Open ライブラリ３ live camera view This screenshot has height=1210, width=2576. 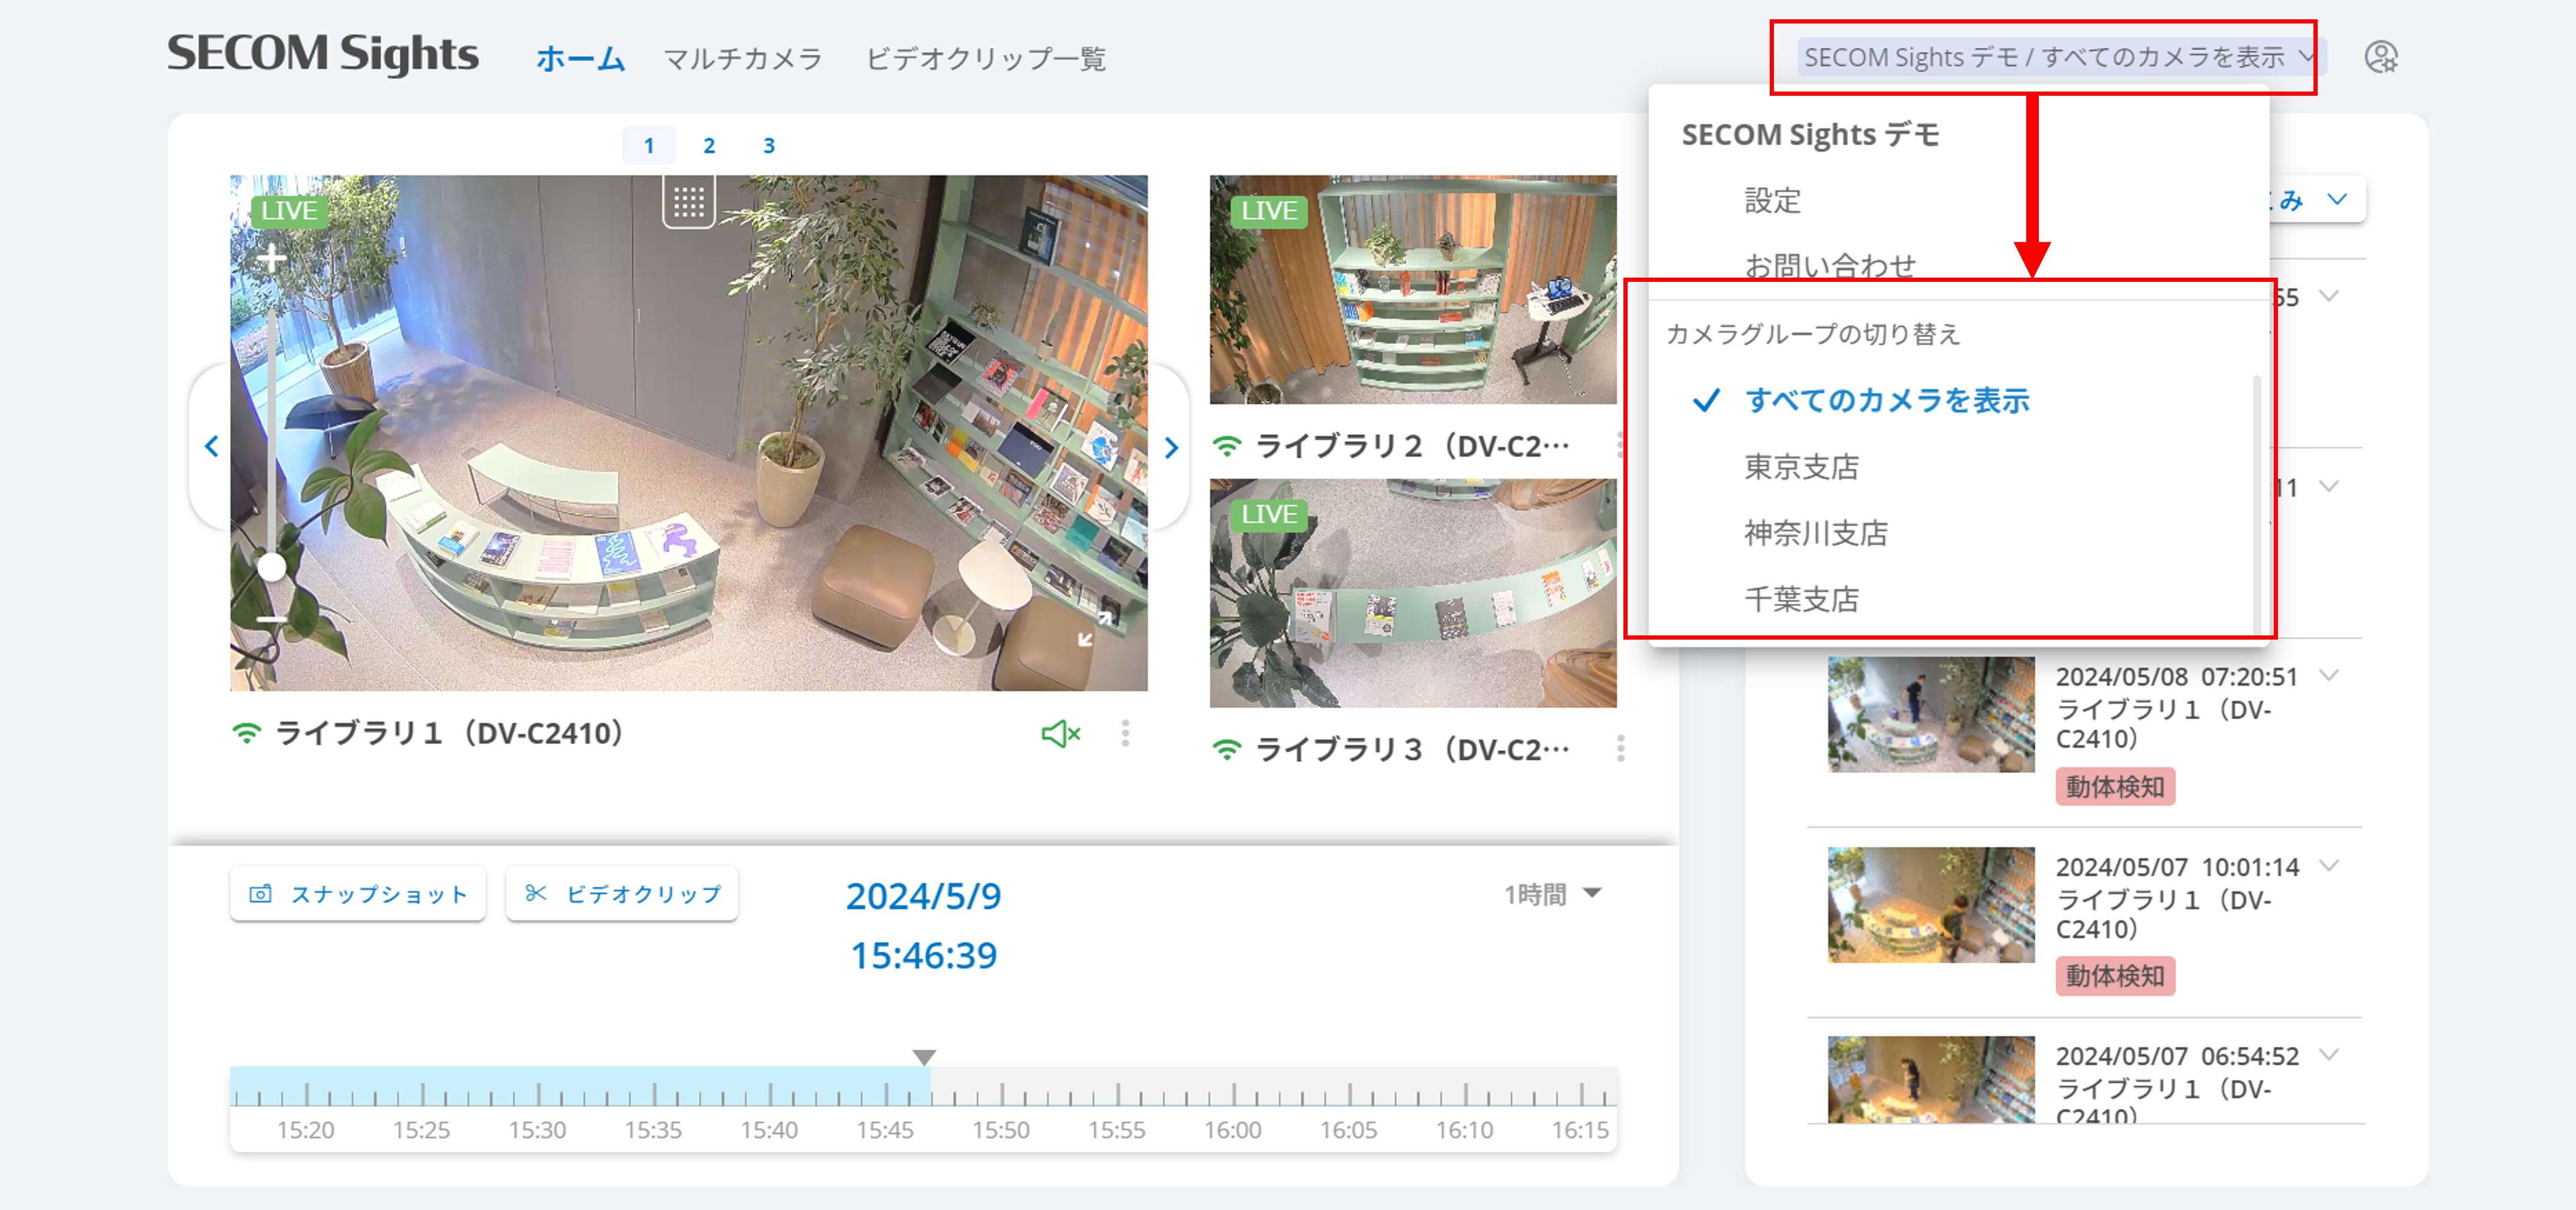(x=1413, y=593)
